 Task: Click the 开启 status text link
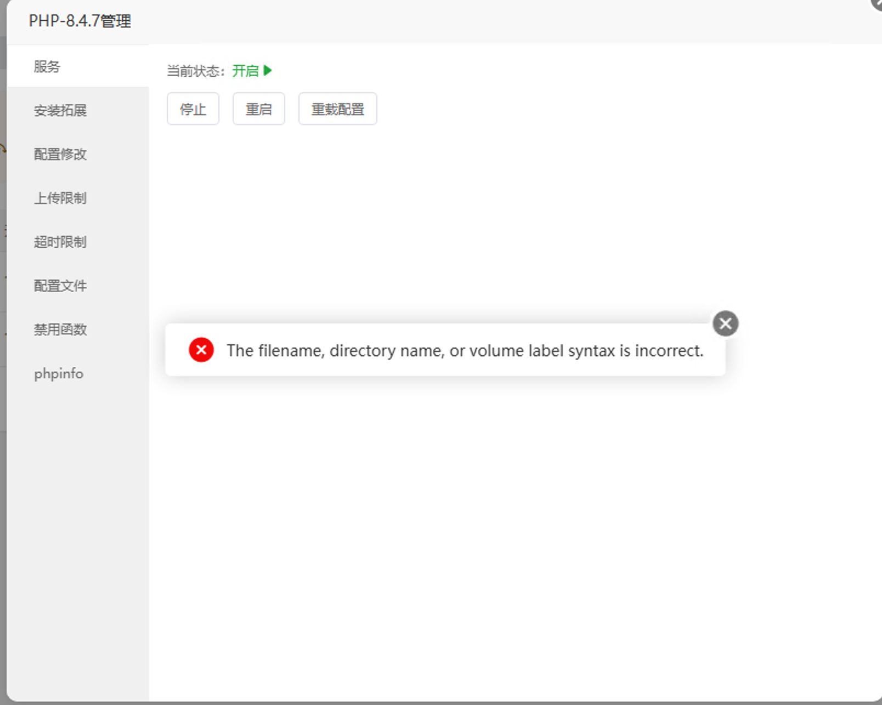(x=245, y=70)
